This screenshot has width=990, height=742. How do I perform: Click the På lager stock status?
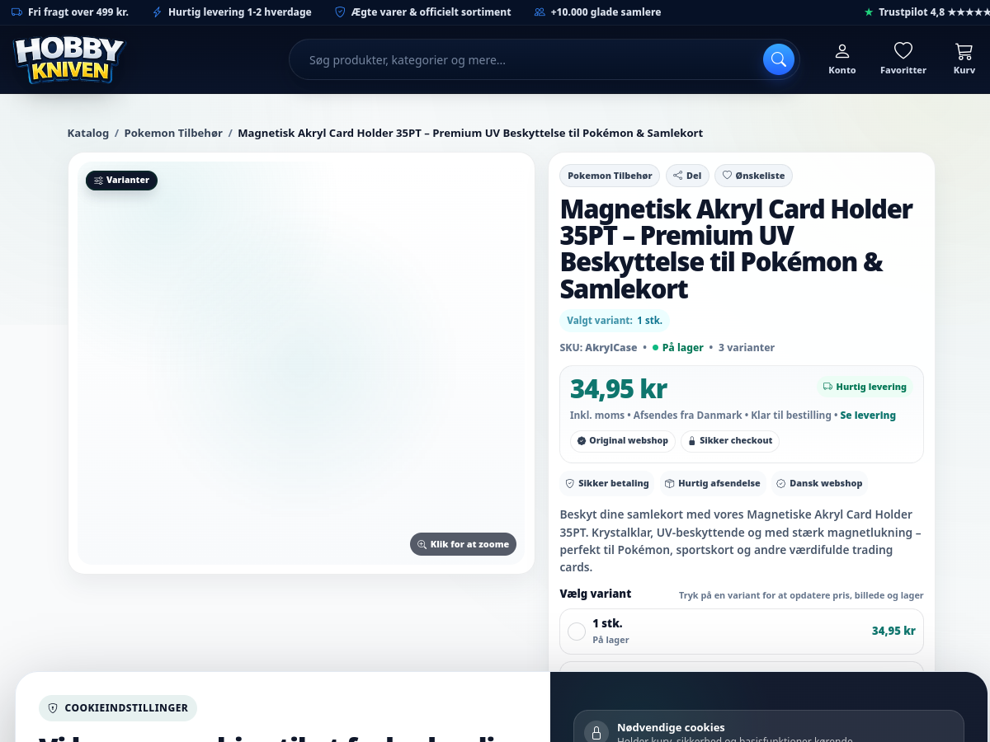[678, 348]
